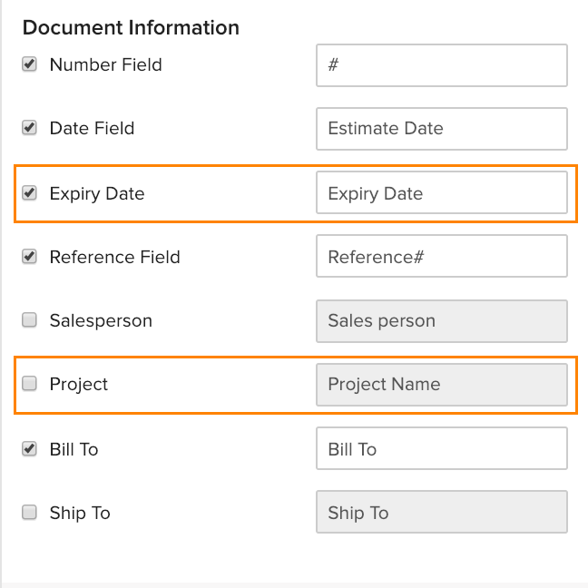Click the disabled 'Ship To' text field
The image size is (588, 588).
(x=441, y=513)
